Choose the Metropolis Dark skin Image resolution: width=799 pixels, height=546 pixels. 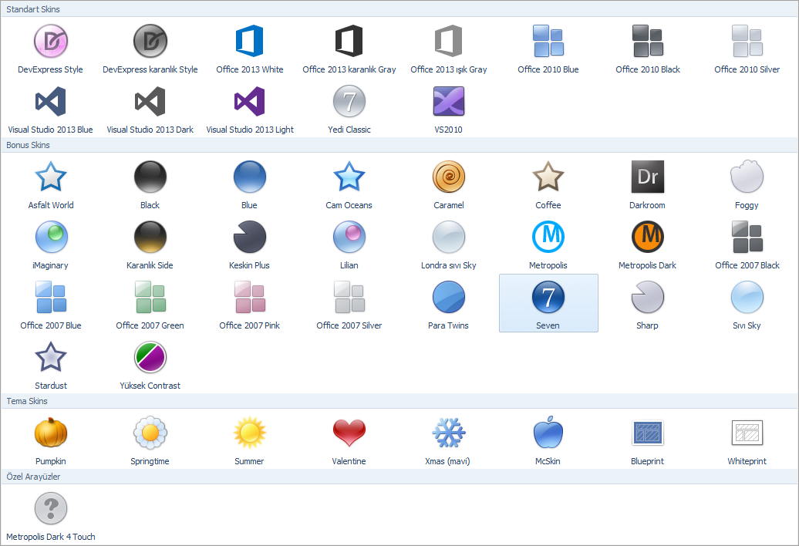pos(648,244)
